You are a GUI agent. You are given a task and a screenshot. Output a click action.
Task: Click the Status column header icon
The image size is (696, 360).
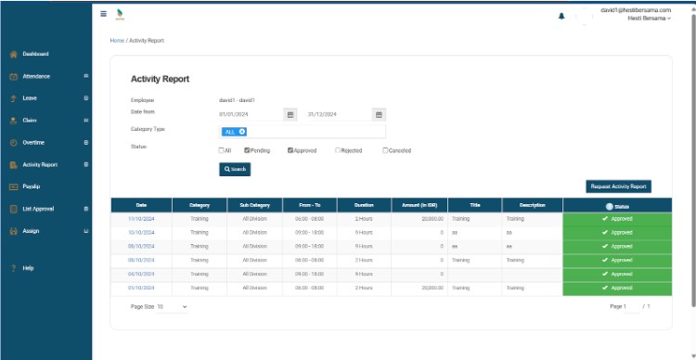tap(609, 207)
